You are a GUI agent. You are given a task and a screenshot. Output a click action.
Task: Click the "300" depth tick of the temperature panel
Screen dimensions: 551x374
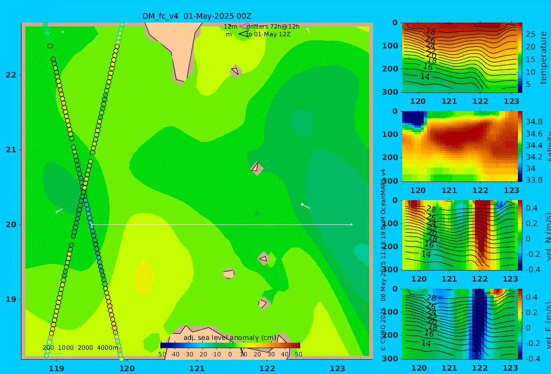[390, 91]
